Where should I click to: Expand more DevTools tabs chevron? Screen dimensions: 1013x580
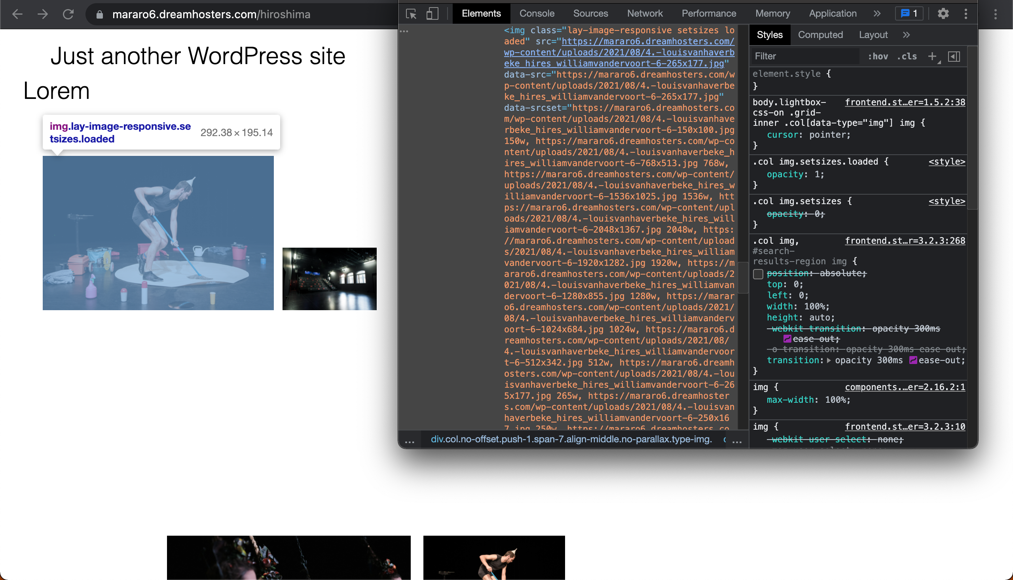tap(877, 13)
